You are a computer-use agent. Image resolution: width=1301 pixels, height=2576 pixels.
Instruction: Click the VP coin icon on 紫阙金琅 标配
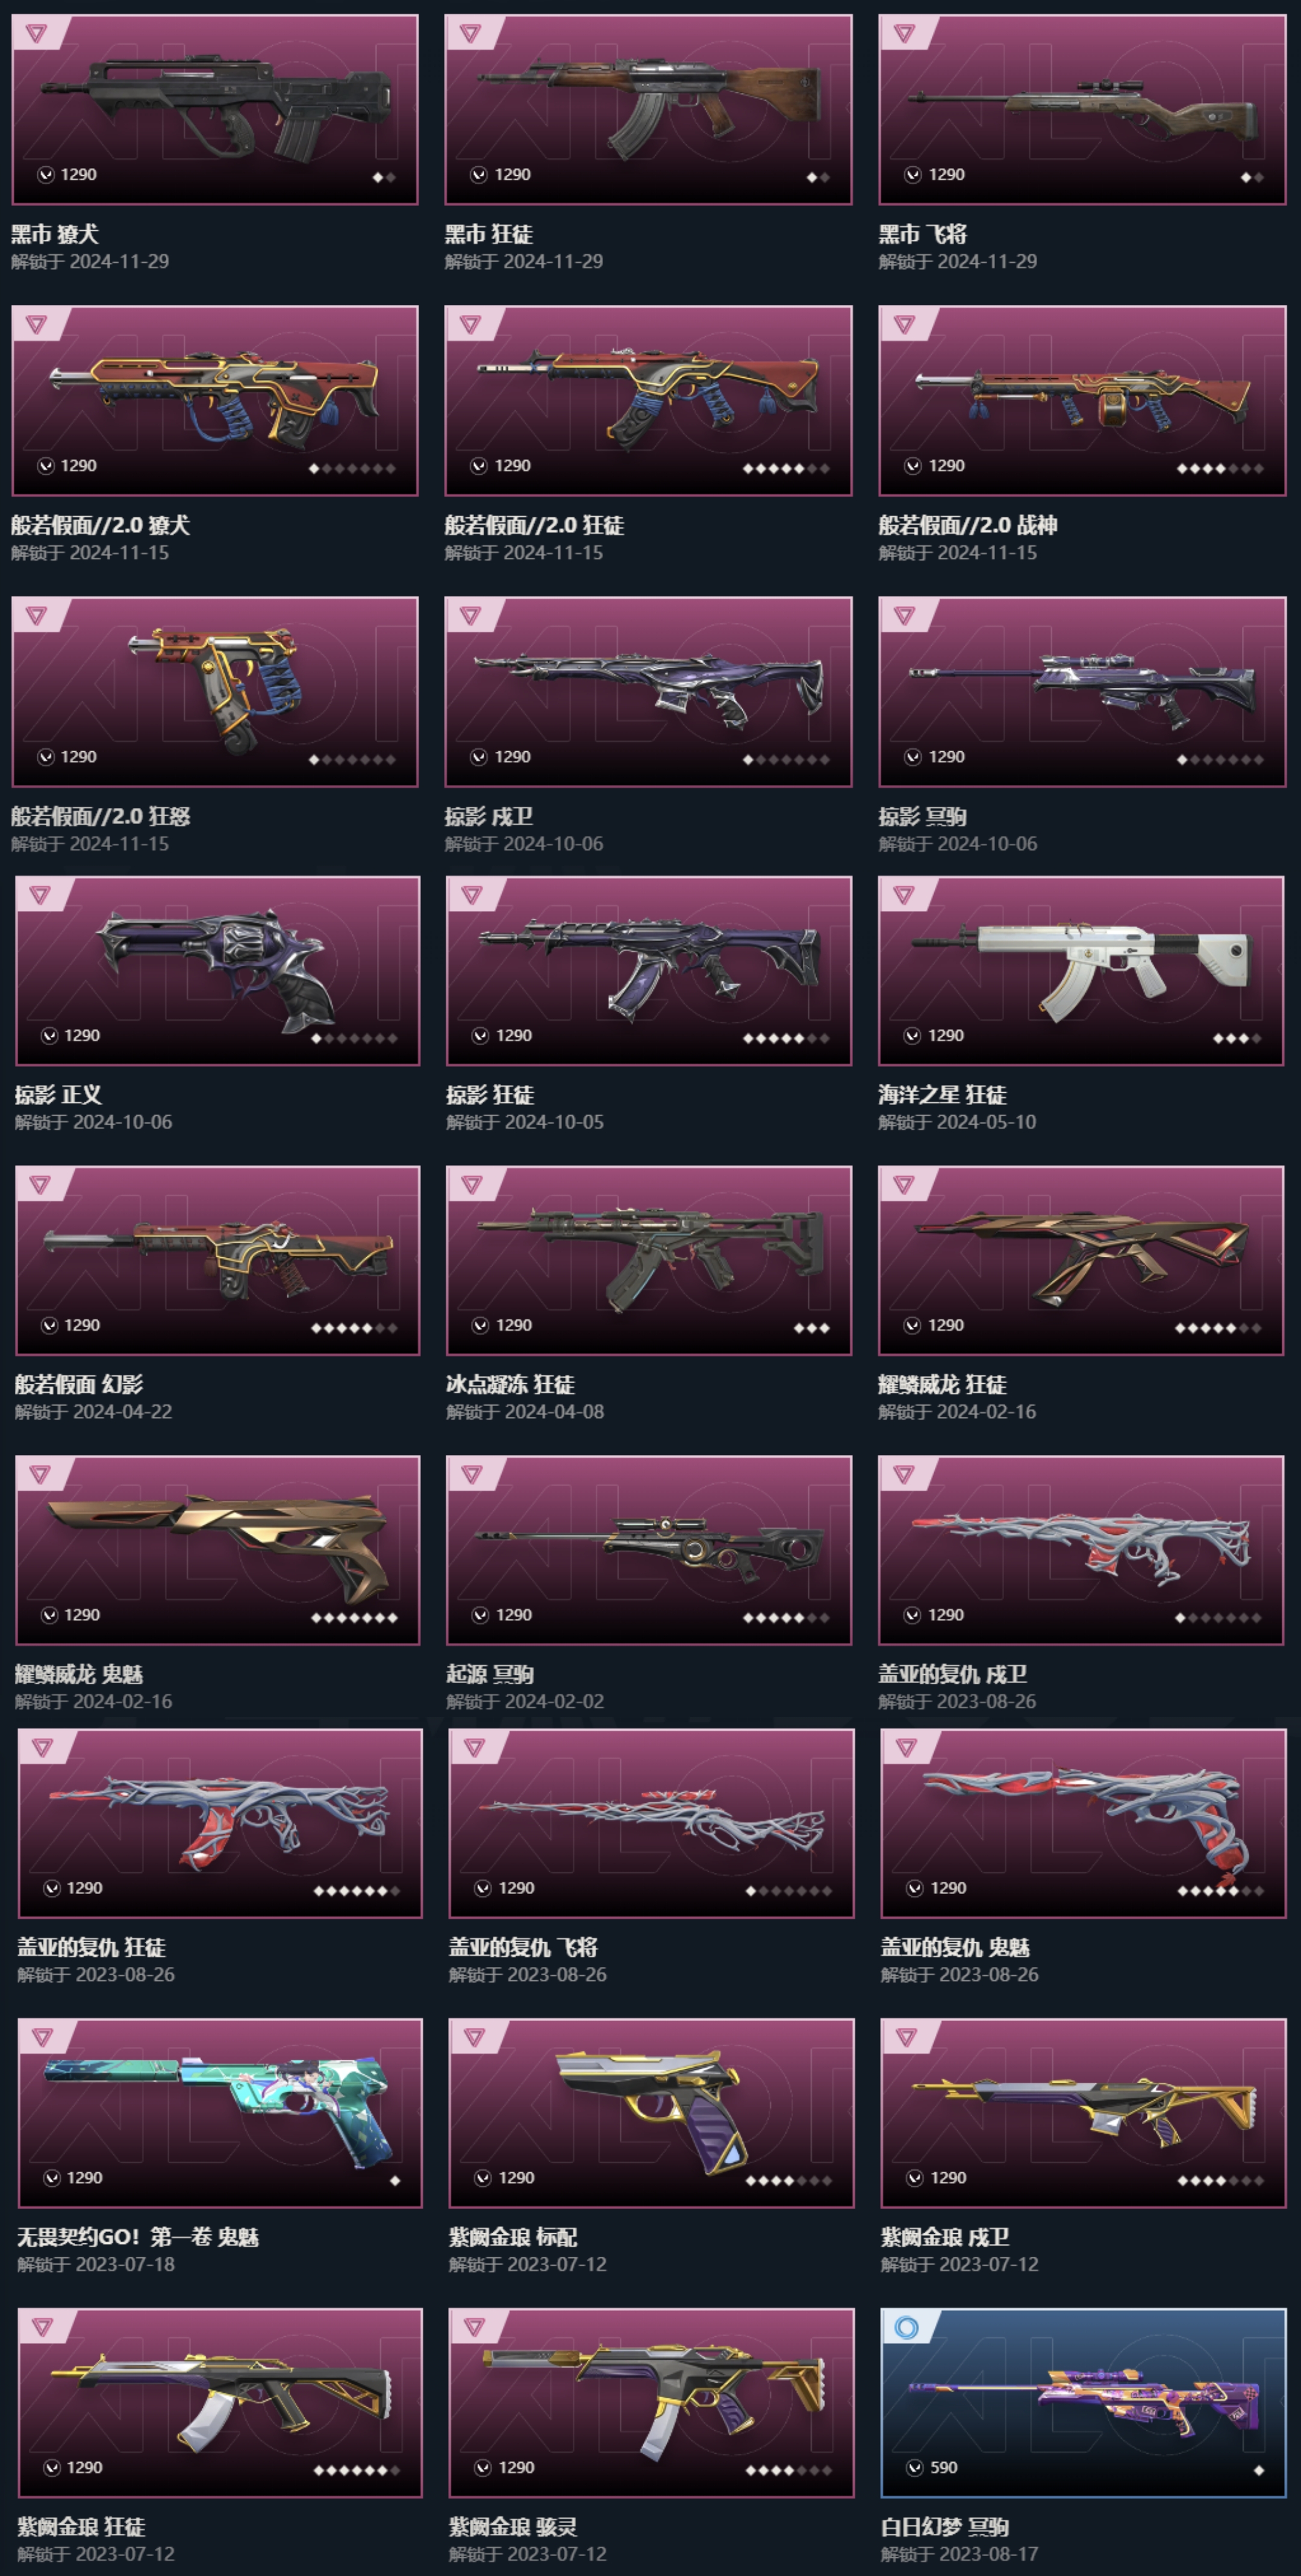tap(482, 2178)
